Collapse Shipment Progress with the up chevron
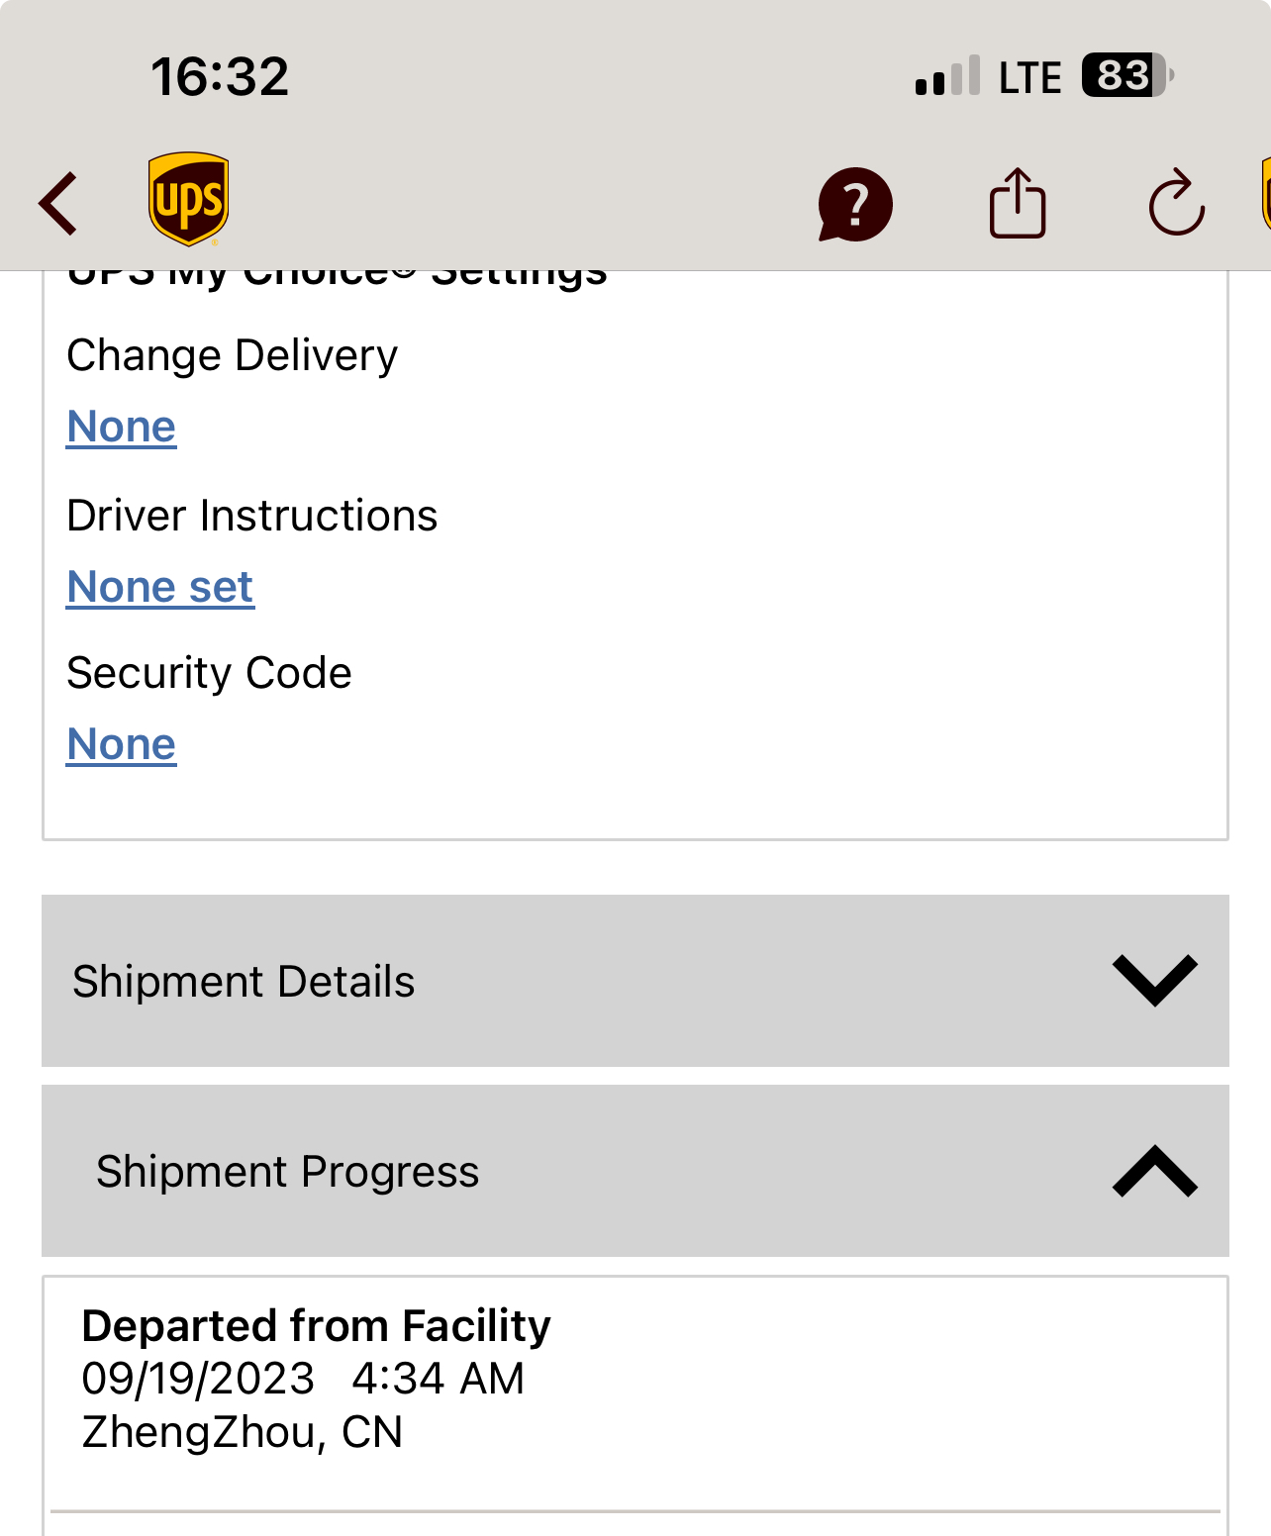Image resolution: width=1271 pixels, height=1536 pixels. [1154, 1171]
